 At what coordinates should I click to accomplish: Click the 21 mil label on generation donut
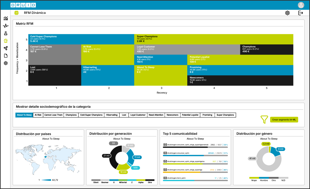(106, 156)
